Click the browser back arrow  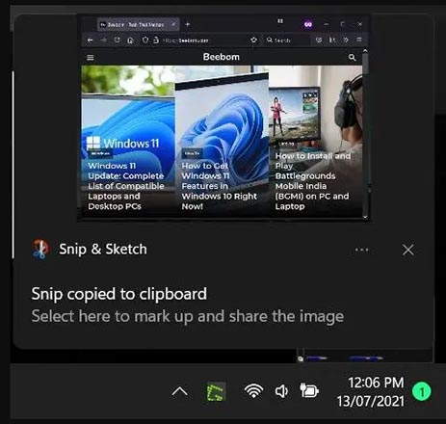point(91,40)
